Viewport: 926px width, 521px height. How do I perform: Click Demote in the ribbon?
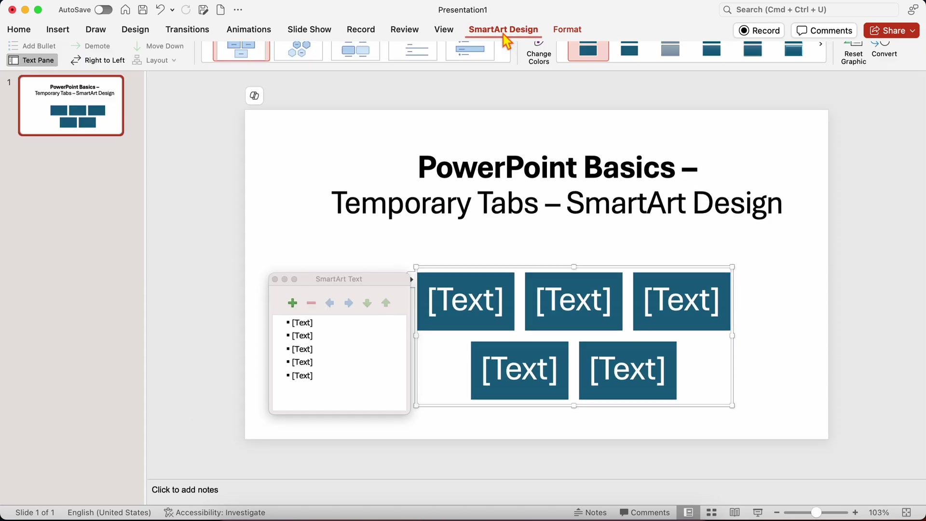pos(90,46)
